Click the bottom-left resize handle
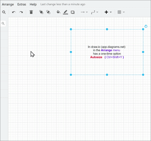151x141 pixels. coord(71,75)
